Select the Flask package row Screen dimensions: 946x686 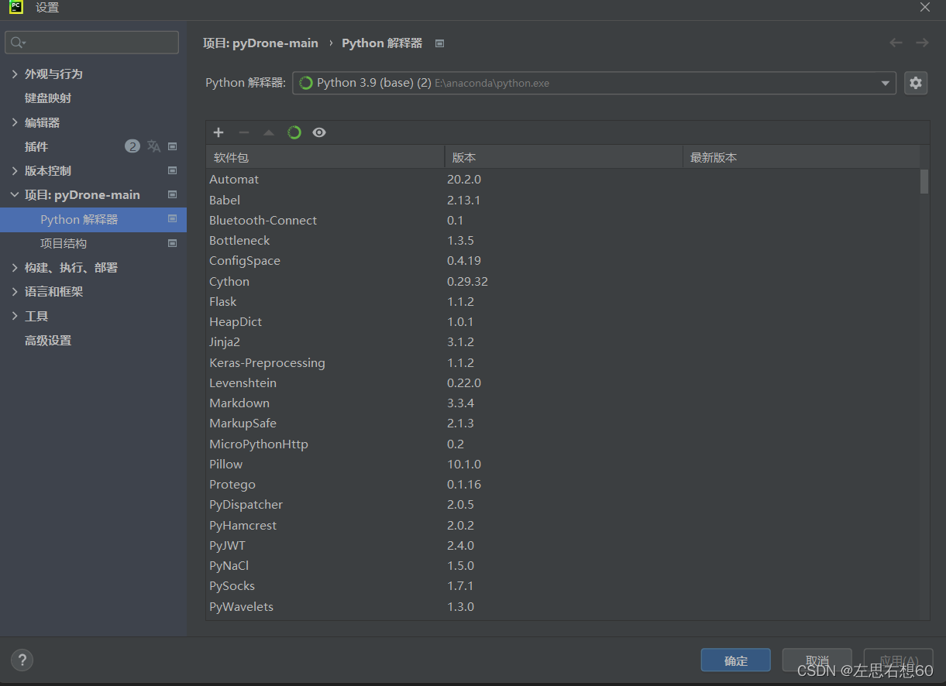pyautogui.click(x=562, y=301)
